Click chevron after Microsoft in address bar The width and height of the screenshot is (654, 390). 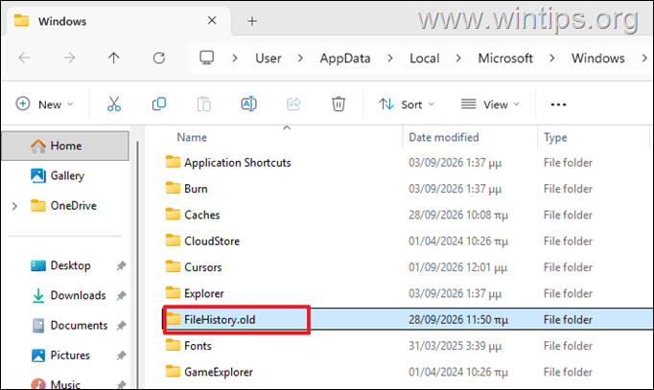click(x=551, y=57)
